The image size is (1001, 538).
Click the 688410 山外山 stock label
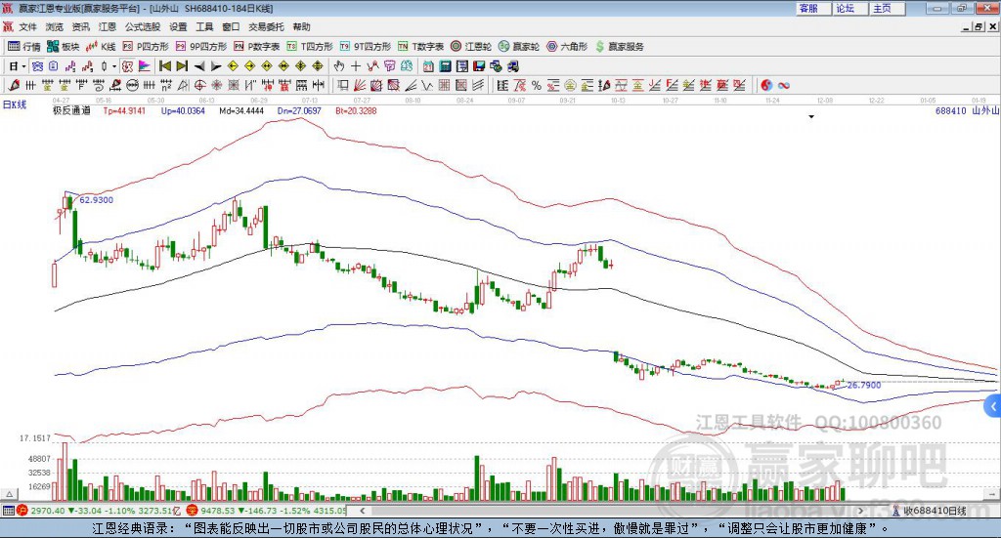967,110
